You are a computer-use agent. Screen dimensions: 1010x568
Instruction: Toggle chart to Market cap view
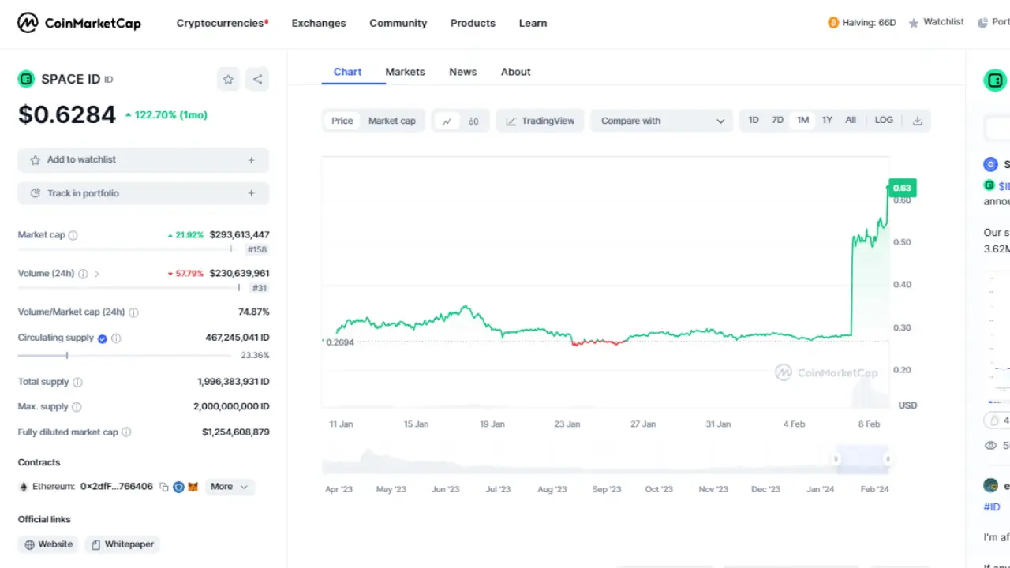[x=392, y=121]
